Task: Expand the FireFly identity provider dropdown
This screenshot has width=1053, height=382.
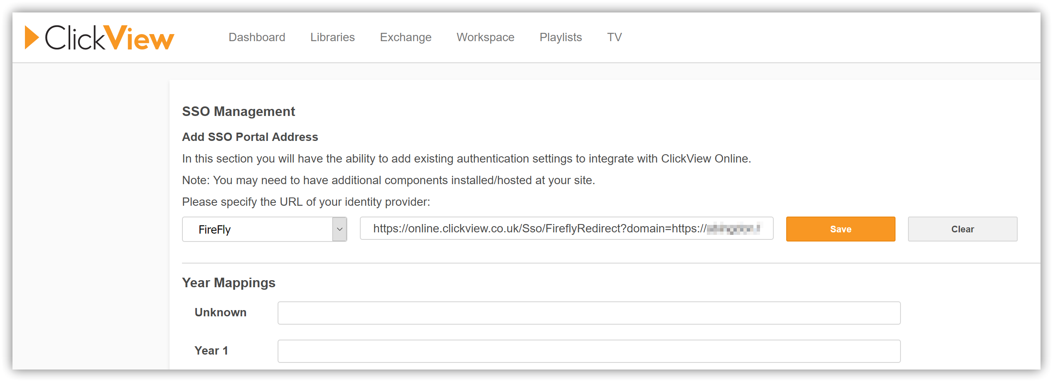Action: 264,229
